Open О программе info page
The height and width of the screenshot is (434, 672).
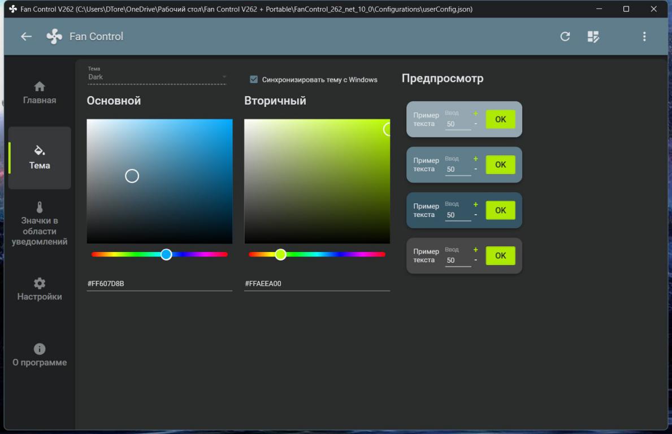click(x=40, y=355)
